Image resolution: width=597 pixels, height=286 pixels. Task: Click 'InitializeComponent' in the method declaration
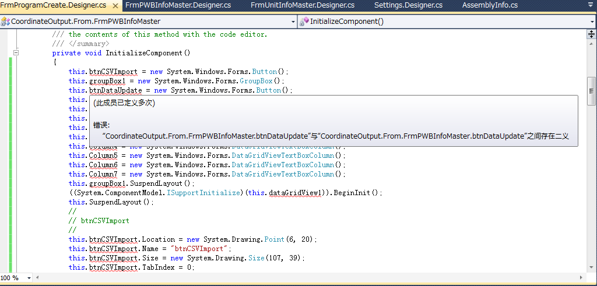pos(144,53)
